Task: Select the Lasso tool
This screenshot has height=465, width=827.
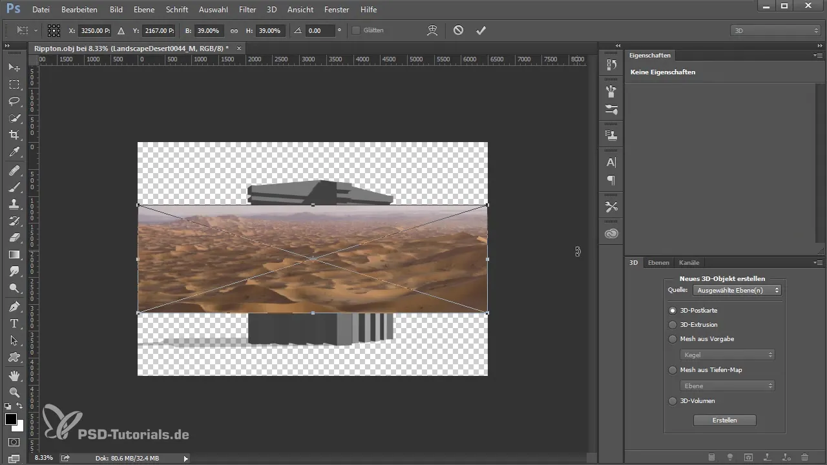Action: 14,101
